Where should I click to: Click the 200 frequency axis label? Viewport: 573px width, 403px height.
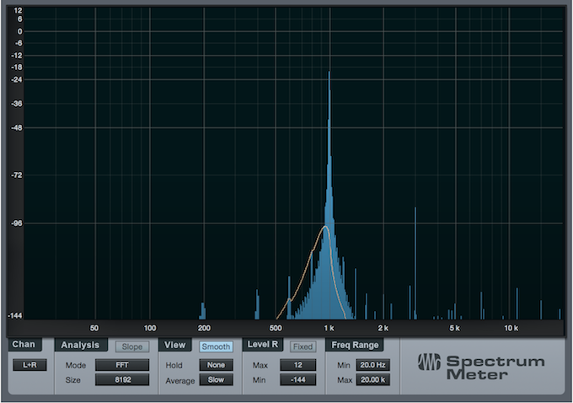[204, 328]
